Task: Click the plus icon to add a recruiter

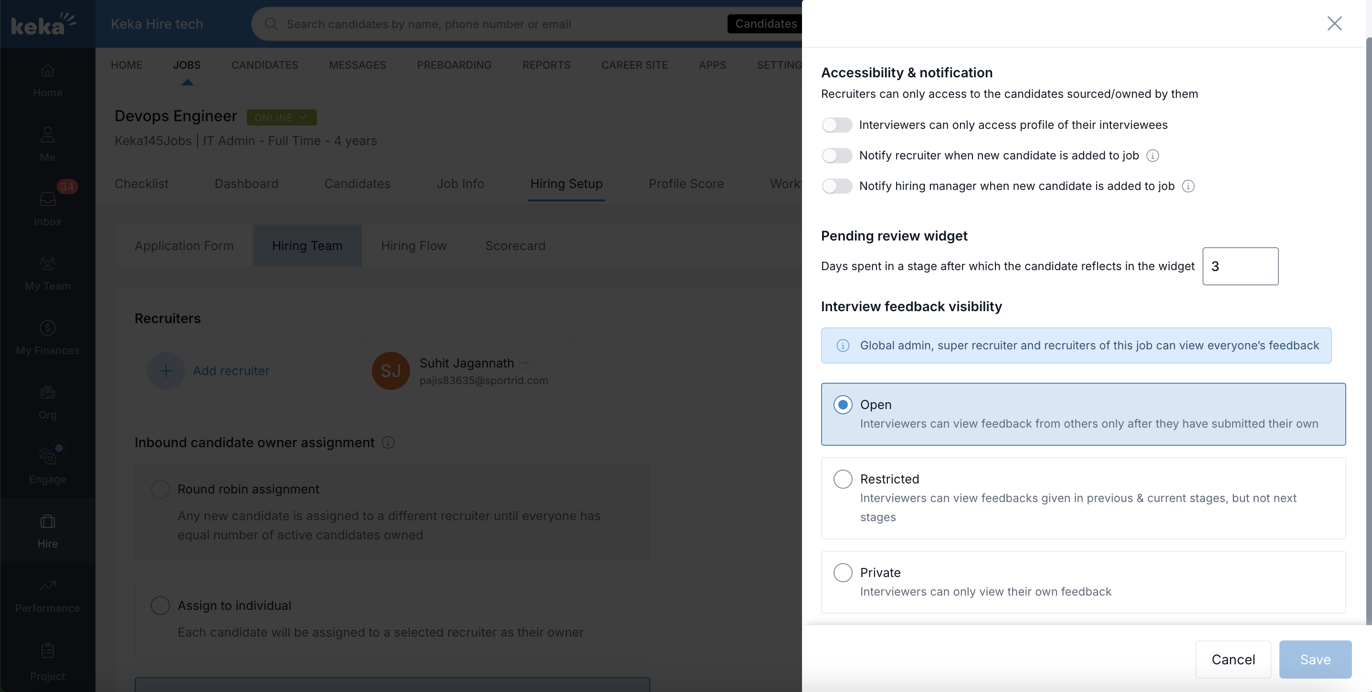Action: click(166, 370)
